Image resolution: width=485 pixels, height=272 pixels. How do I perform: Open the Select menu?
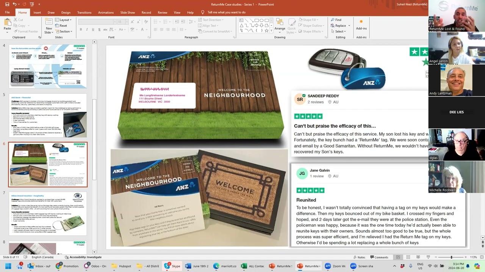pyautogui.click(x=338, y=31)
